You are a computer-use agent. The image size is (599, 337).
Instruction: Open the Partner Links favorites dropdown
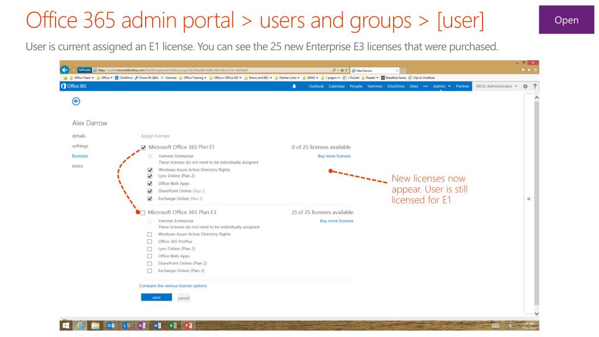287,78
